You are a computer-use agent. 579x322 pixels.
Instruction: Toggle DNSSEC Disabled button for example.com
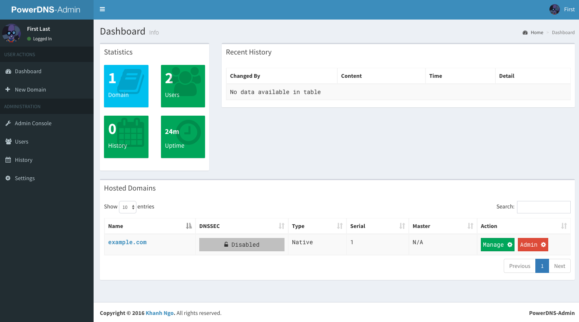(242, 245)
